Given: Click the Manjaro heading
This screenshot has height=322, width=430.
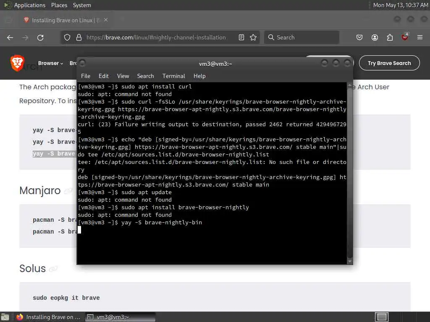Looking at the screenshot, I should click(40, 190).
